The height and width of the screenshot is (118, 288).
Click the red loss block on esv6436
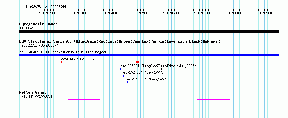tap(138, 62)
